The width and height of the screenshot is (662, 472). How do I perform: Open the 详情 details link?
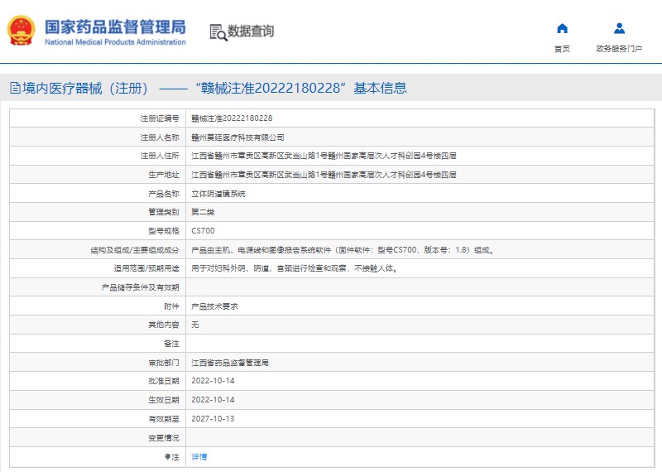click(199, 456)
